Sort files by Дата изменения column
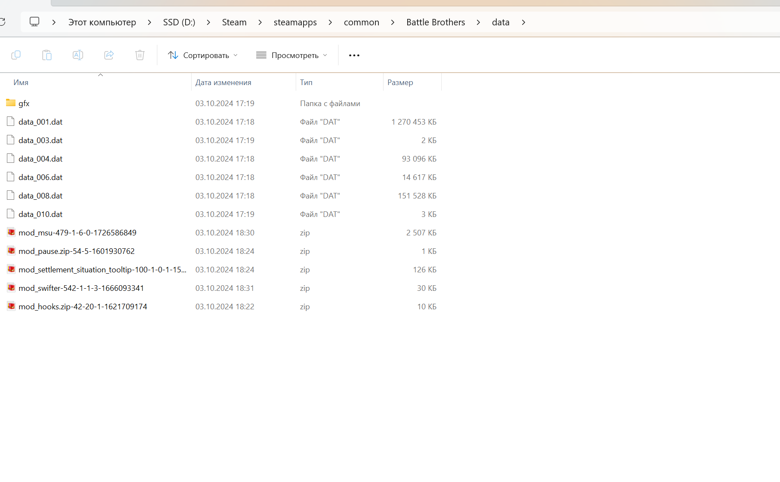The image size is (780, 482). [x=223, y=82]
